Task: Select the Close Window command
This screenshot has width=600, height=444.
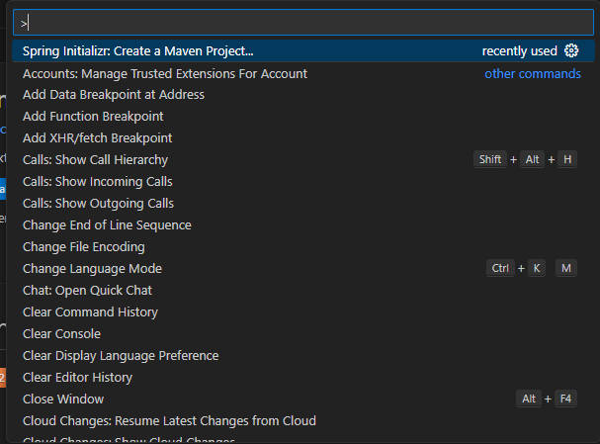Action: point(303,400)
